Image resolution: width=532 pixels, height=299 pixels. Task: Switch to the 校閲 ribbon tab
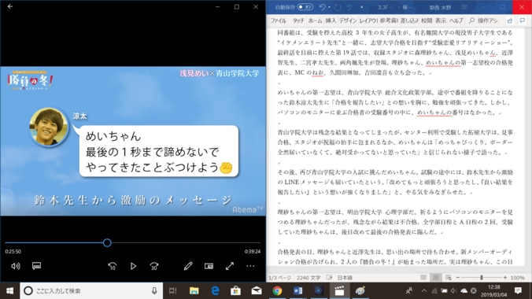[427, 20]
